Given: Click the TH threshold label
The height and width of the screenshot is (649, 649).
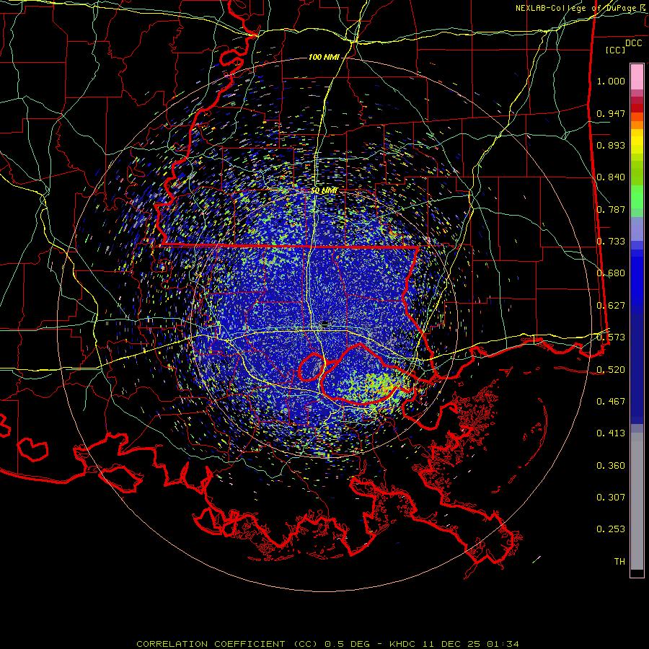Looking at the screenshot, I should (619, 562).
